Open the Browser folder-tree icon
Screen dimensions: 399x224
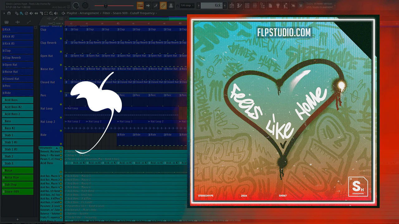point(263,5)
